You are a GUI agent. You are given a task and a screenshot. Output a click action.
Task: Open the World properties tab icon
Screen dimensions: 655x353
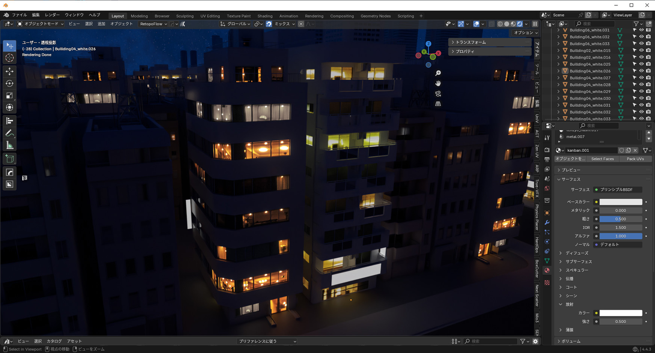click(x=547, y=188)
